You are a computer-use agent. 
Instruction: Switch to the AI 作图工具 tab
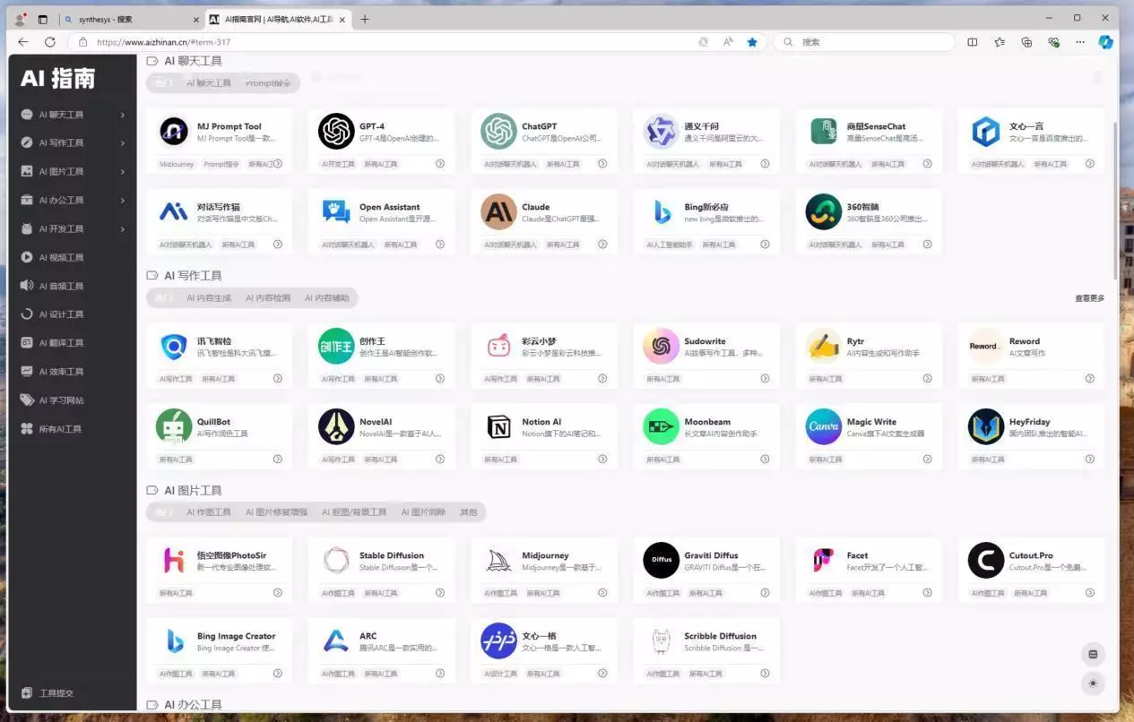(x=209, y=512)
